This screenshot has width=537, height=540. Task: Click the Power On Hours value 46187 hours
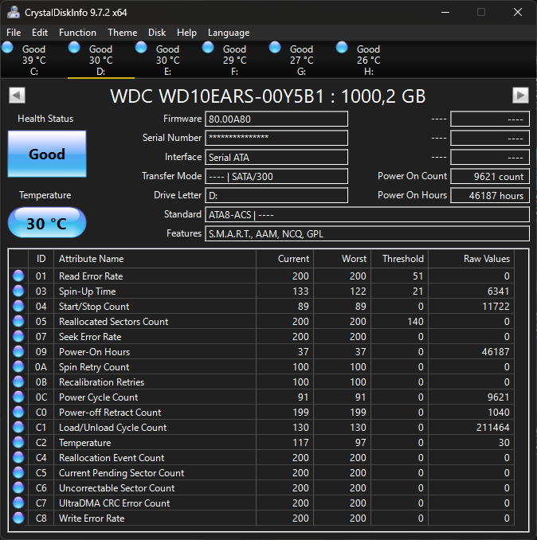coord(490,196)
